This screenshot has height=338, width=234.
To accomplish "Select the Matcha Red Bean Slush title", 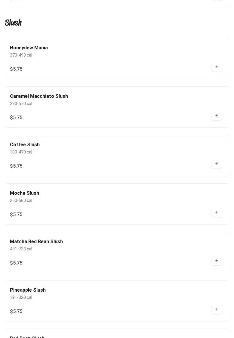I will (36, 242).
